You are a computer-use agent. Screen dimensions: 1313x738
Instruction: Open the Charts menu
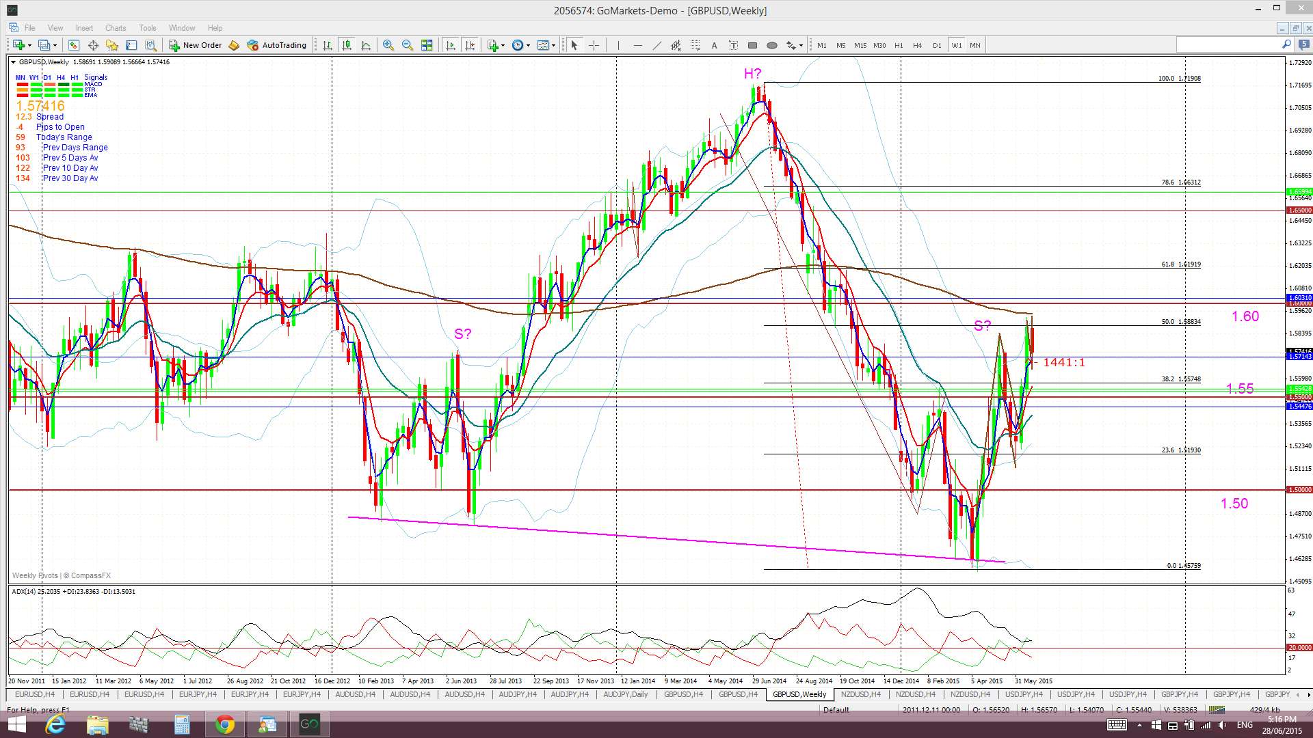pos(115,28)
